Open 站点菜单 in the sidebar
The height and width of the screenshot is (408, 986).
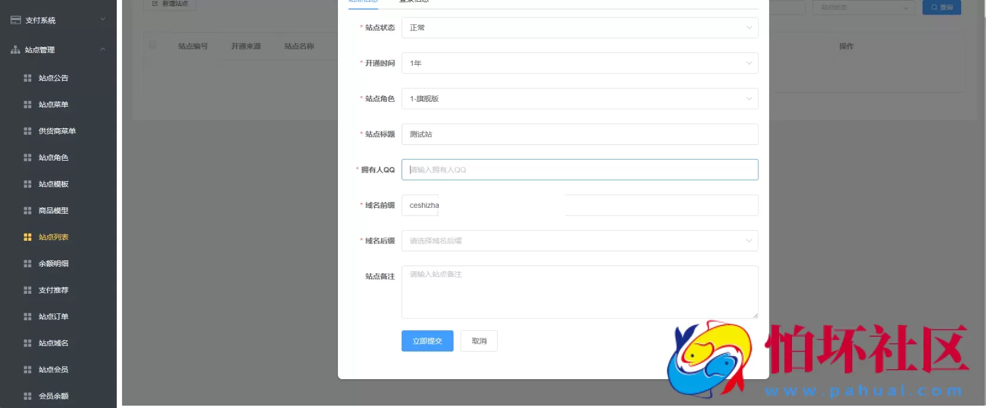pyautogui.click(x=53, y=104)
